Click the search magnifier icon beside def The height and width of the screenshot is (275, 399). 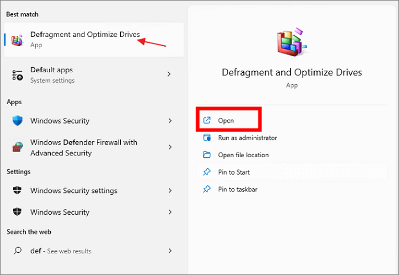pos(18,251)
